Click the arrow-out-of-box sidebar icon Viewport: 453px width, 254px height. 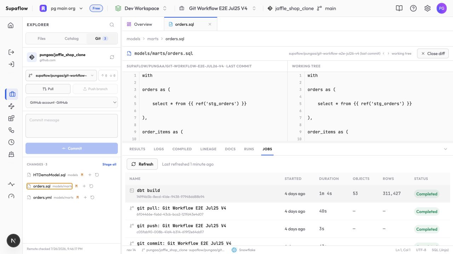tap(11, 52)
